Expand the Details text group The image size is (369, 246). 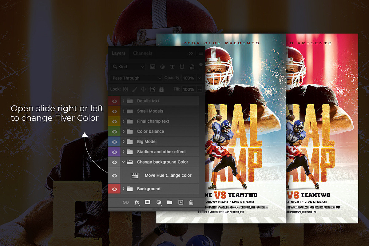point(123,101)
